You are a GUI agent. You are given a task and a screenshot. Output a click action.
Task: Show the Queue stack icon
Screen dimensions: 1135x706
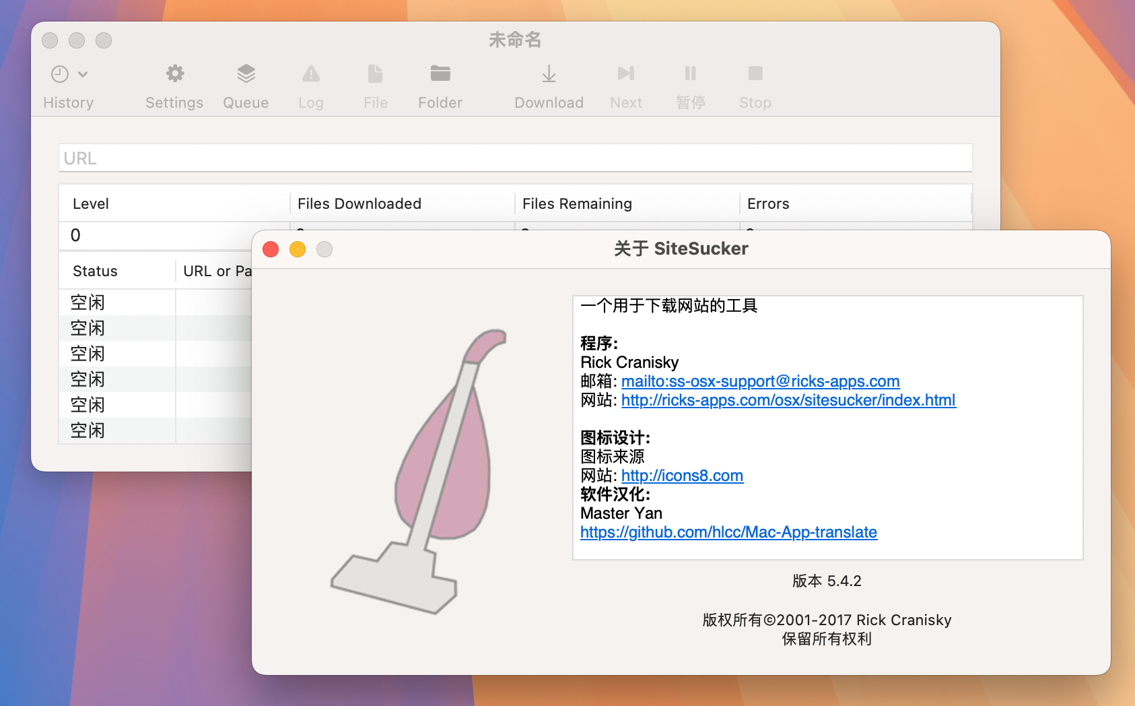tap(246, 73)
